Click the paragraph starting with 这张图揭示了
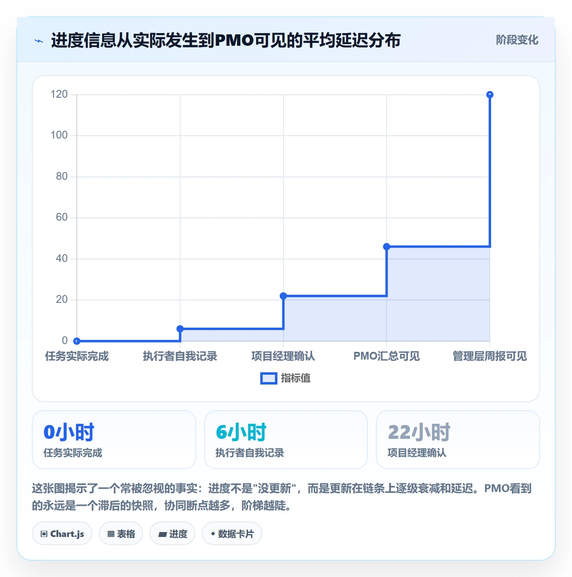The height and width of the screenshot is (577, 572). click(282, 497)
